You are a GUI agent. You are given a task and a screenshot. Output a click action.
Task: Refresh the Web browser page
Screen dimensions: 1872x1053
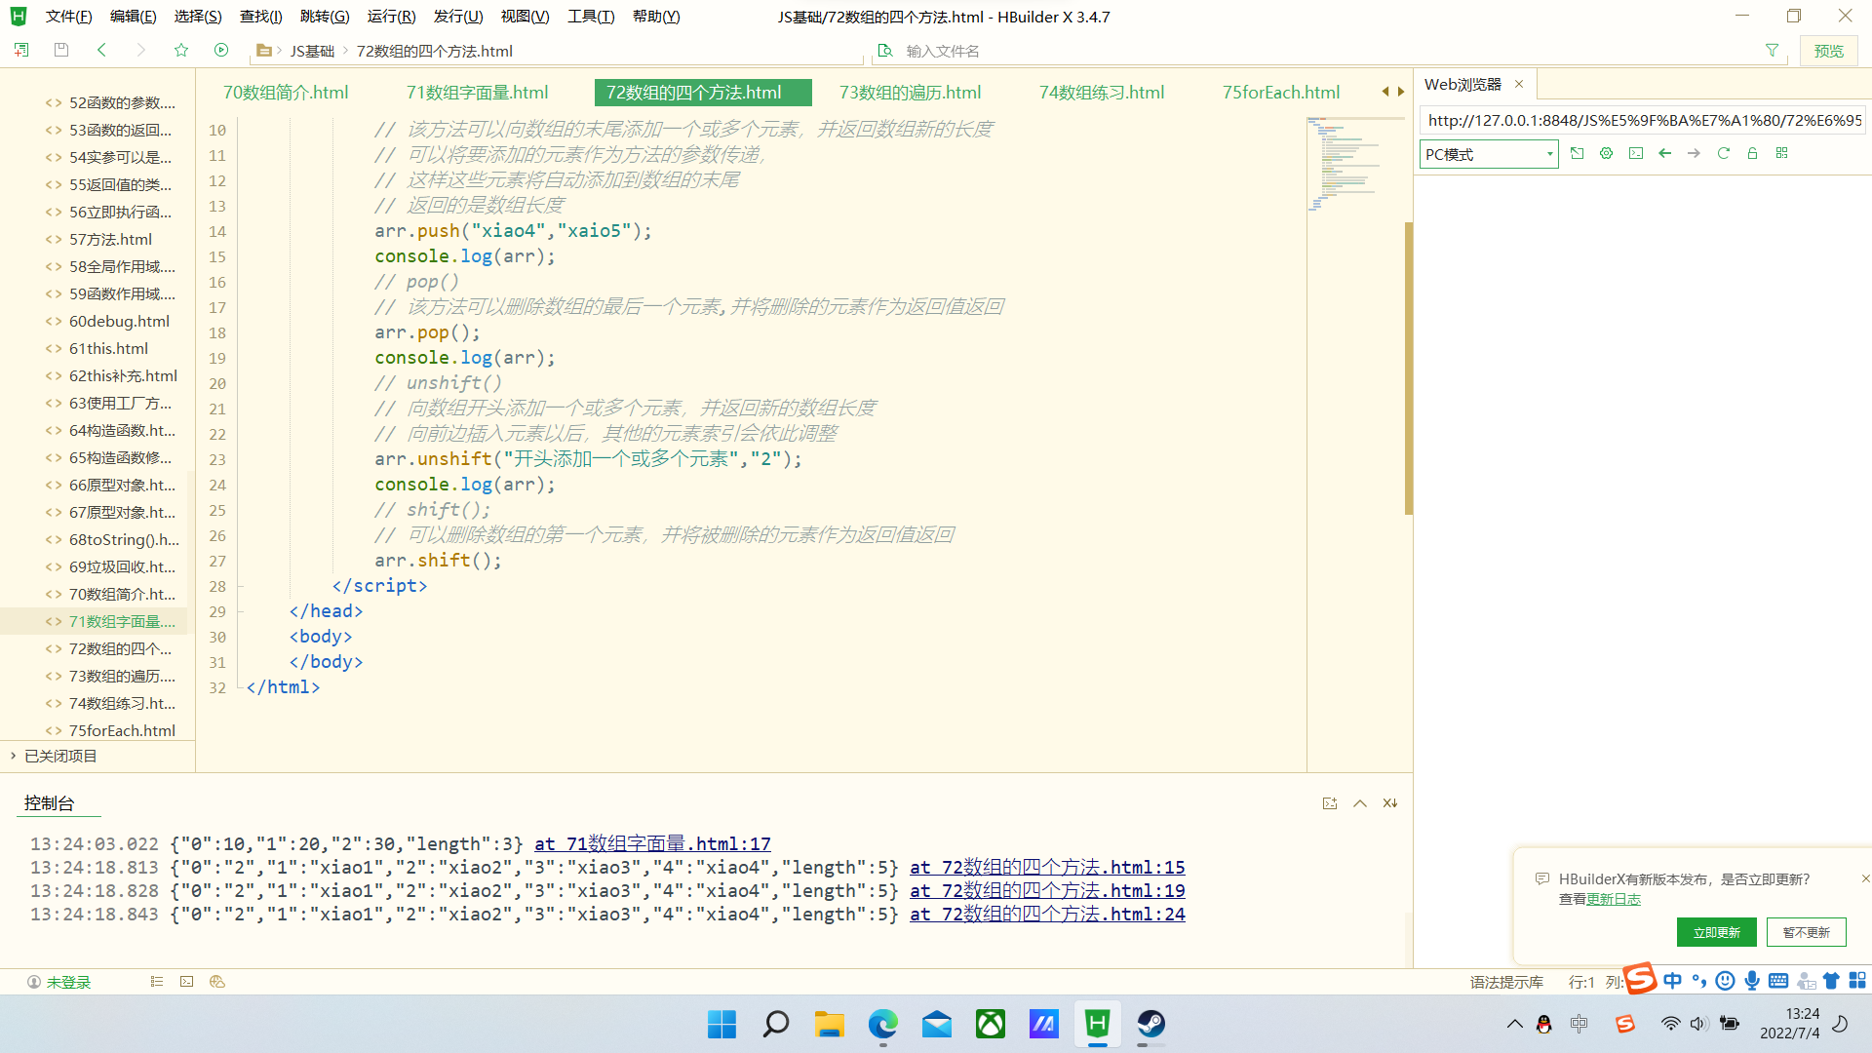[x=1724, y=153]
